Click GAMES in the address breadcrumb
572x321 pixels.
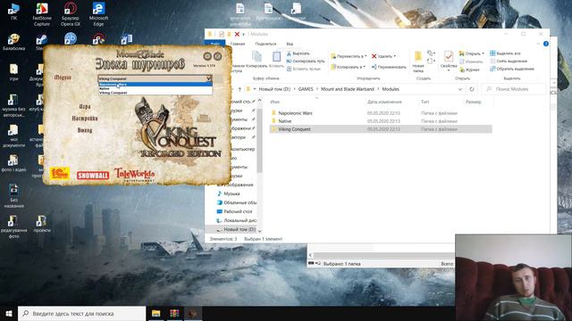tap(306, 89)
